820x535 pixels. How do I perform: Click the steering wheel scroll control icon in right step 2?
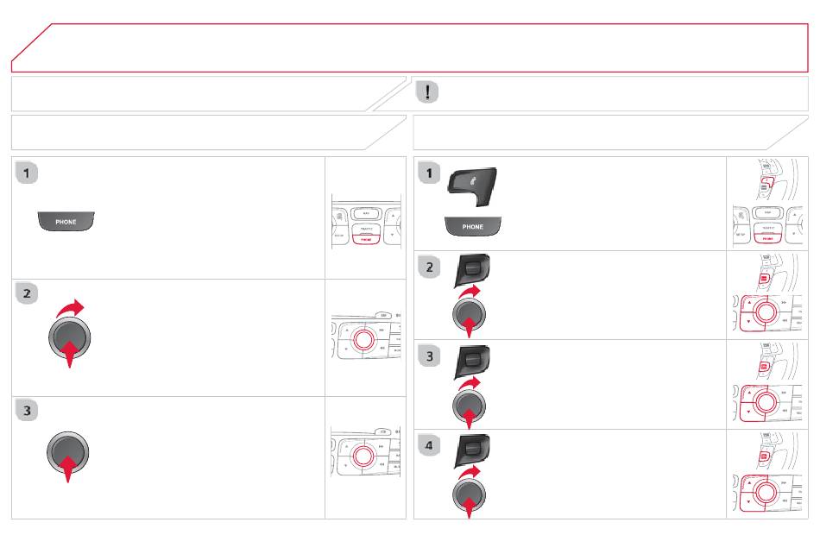tap(471, 270)
